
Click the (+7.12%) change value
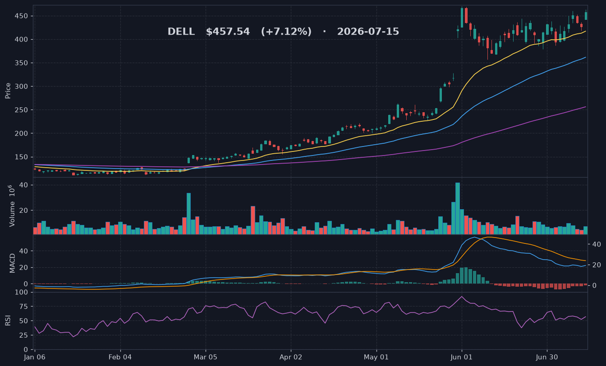point(286,32)
